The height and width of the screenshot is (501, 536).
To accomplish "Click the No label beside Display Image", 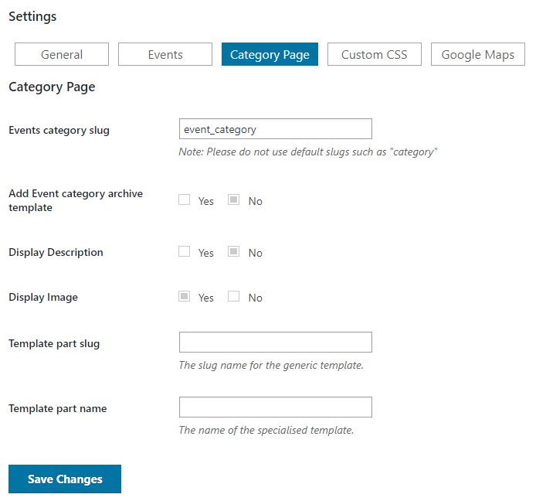I will [x=256, y=298].
